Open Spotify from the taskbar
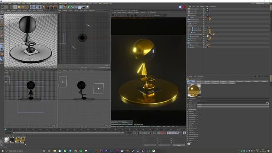Image resolution: width=272 pixels, height=153 pixels. click(x=81, y=151)
